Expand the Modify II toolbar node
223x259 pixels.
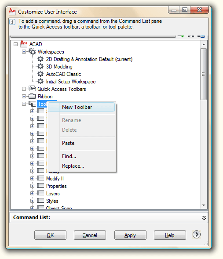click(32, 178)
